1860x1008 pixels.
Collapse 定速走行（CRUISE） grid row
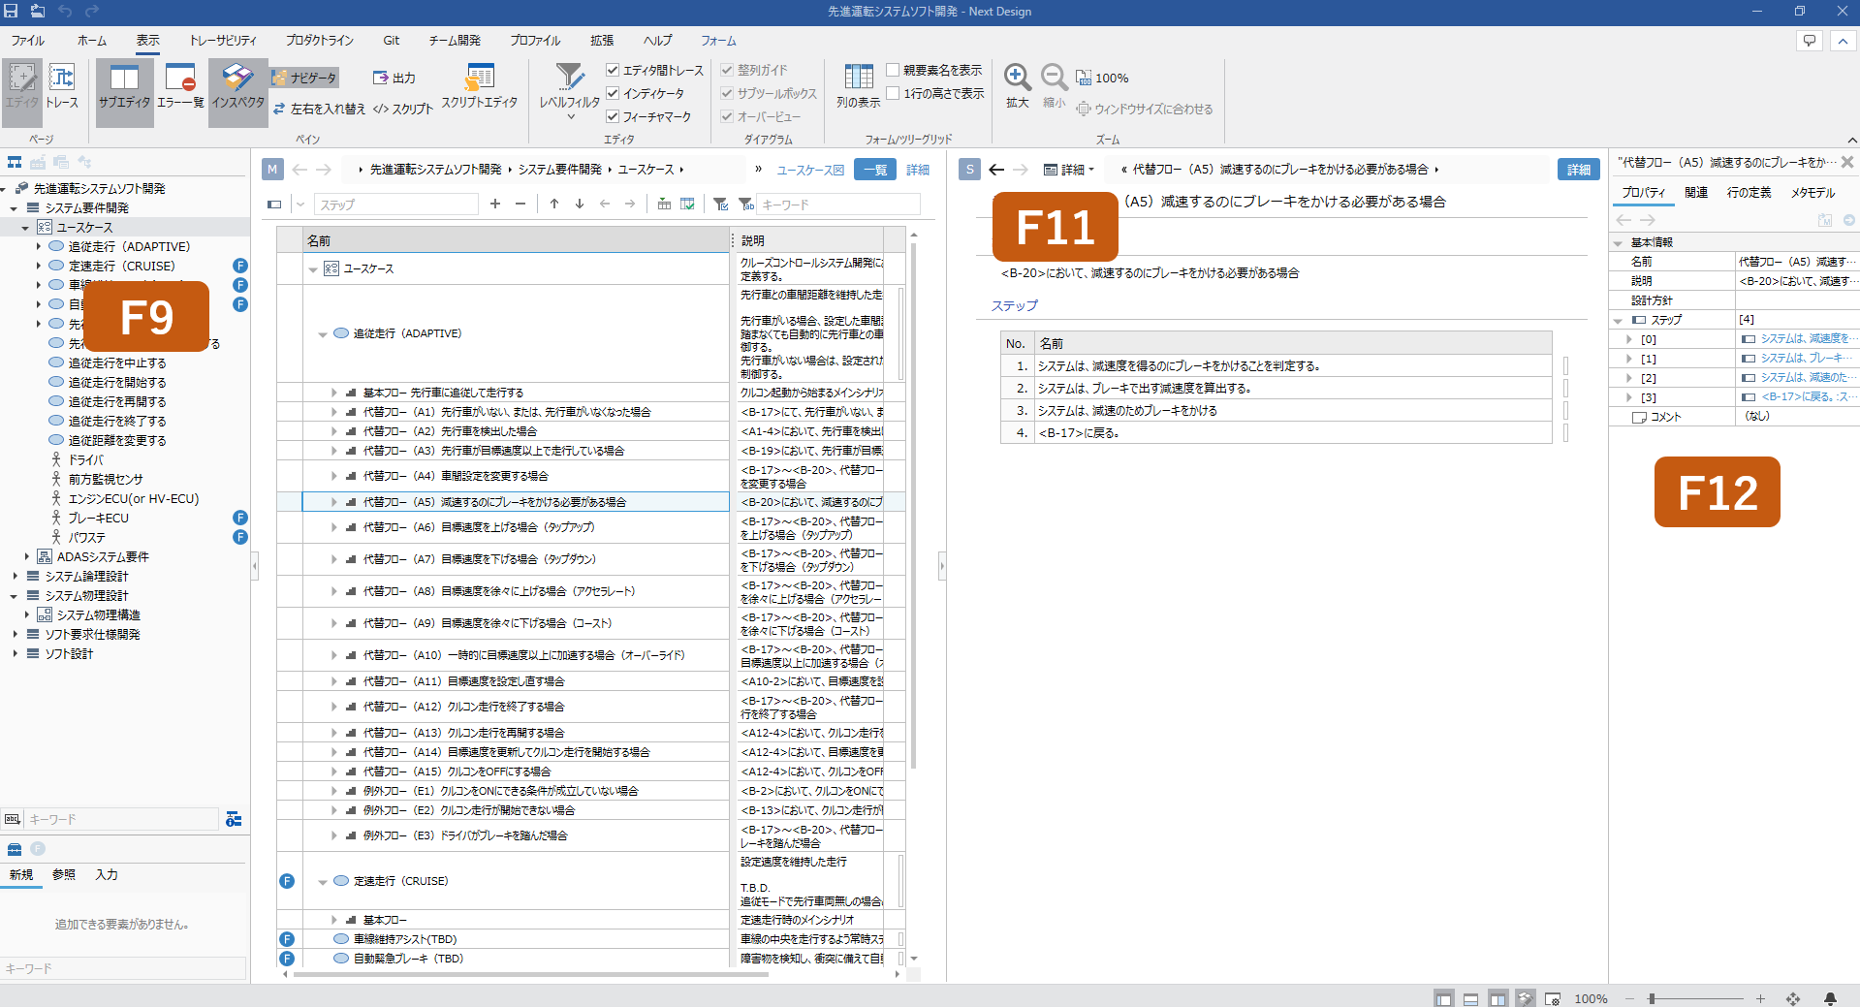[323, 882]
